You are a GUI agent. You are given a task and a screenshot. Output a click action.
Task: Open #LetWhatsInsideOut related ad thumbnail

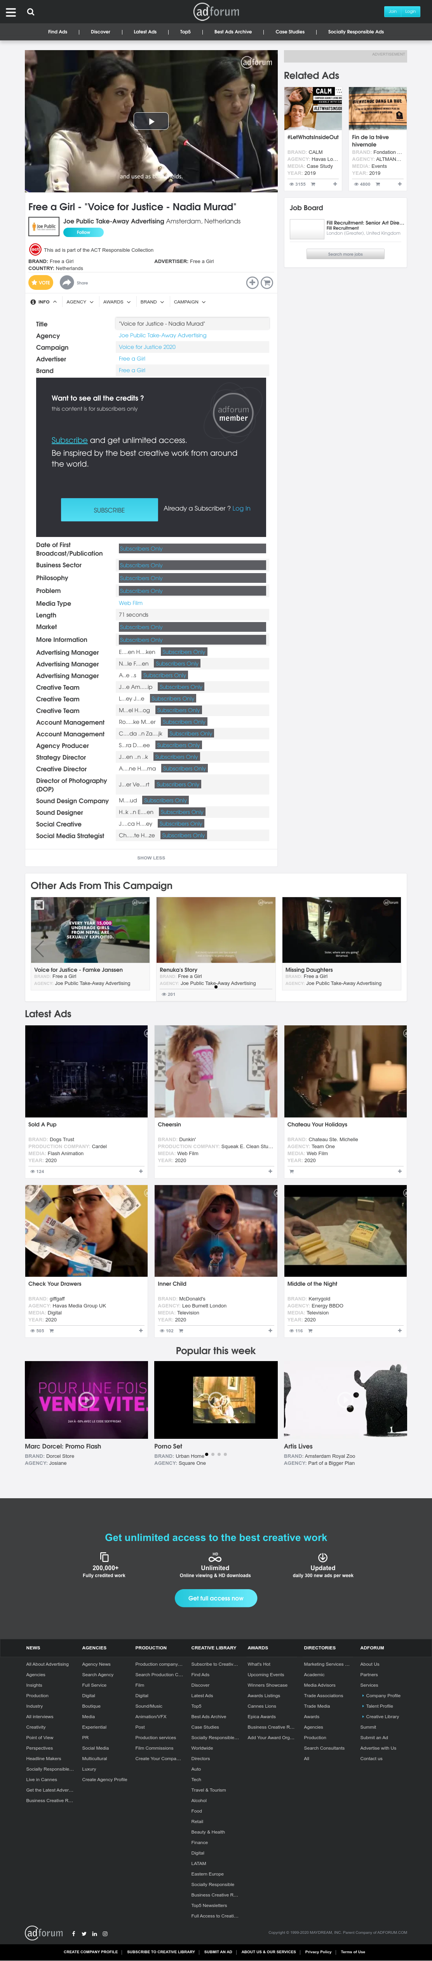click(314, 109)
